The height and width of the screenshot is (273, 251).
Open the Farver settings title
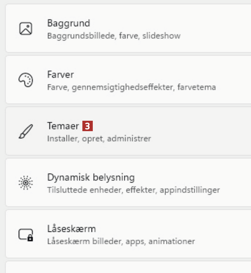pyautogui.click(x=60, y=74)
